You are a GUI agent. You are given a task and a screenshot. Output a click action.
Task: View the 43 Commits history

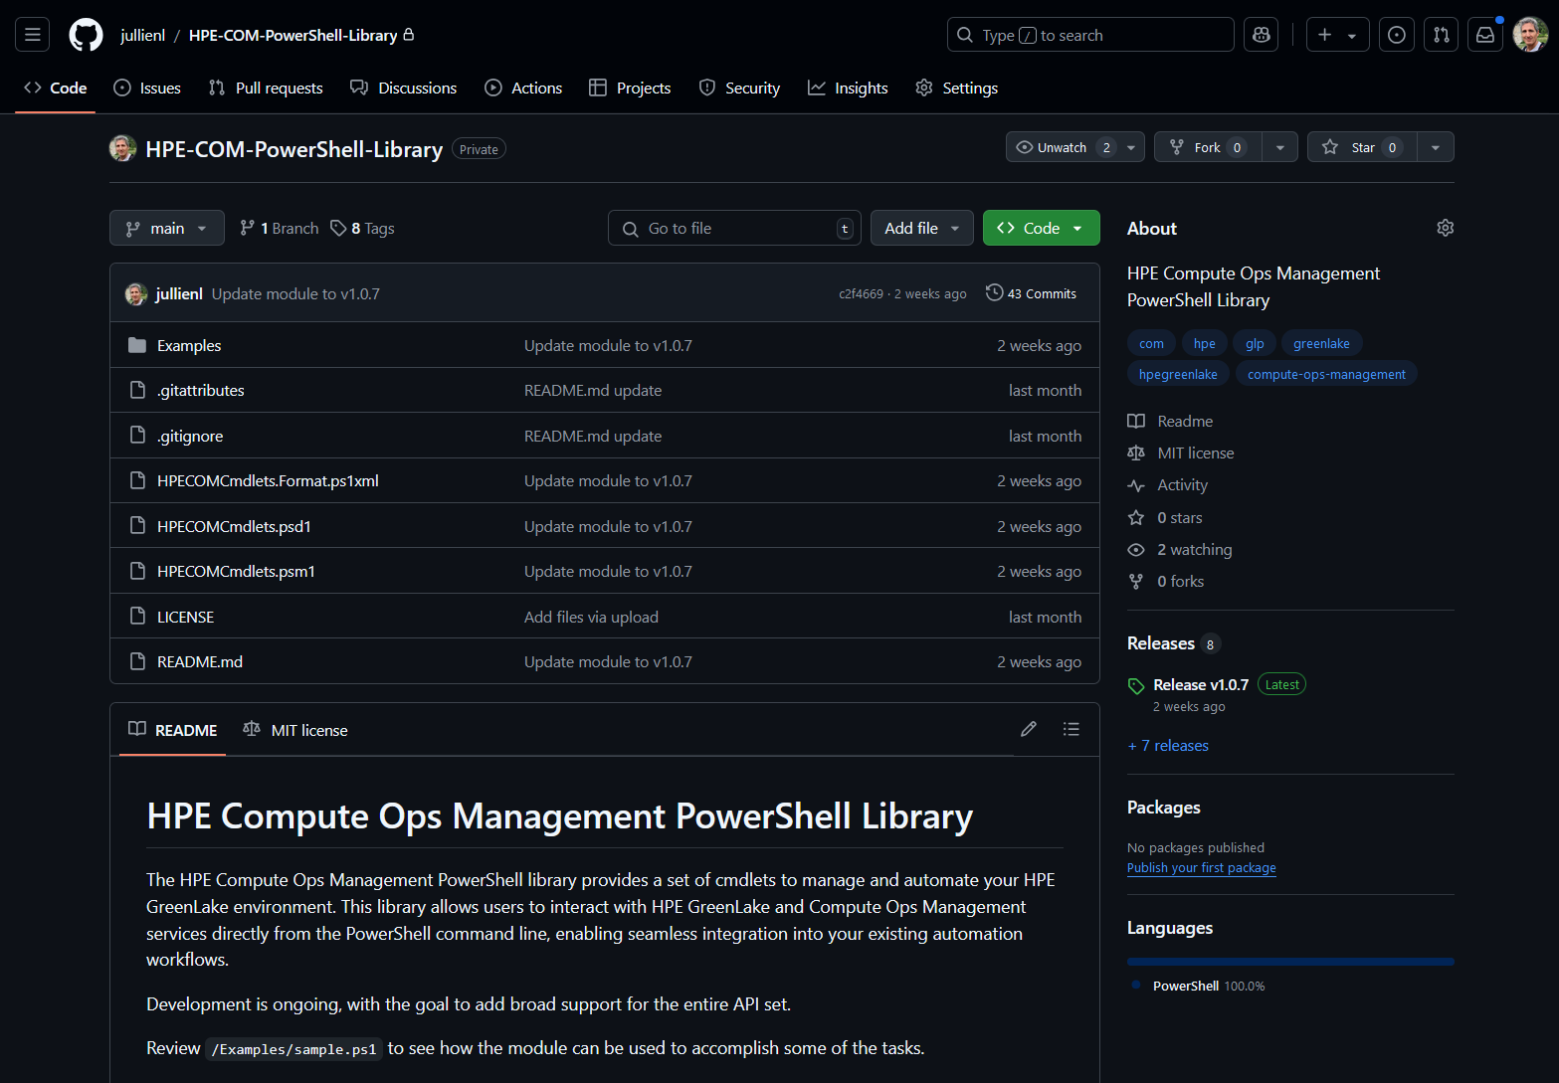(1031, 293)
